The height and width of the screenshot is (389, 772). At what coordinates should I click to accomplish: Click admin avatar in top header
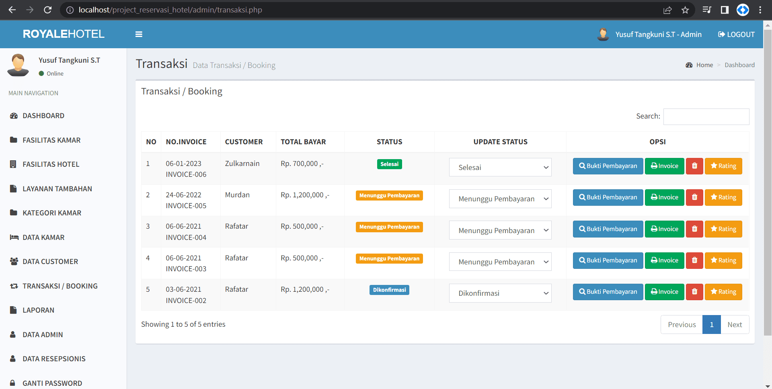pyautogui.click(x=603, y=34)
